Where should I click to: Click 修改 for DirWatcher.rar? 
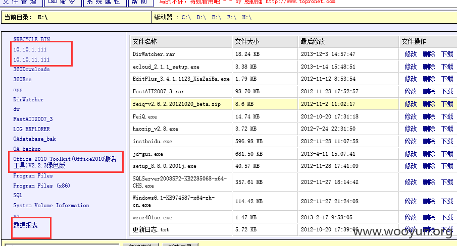411,54
